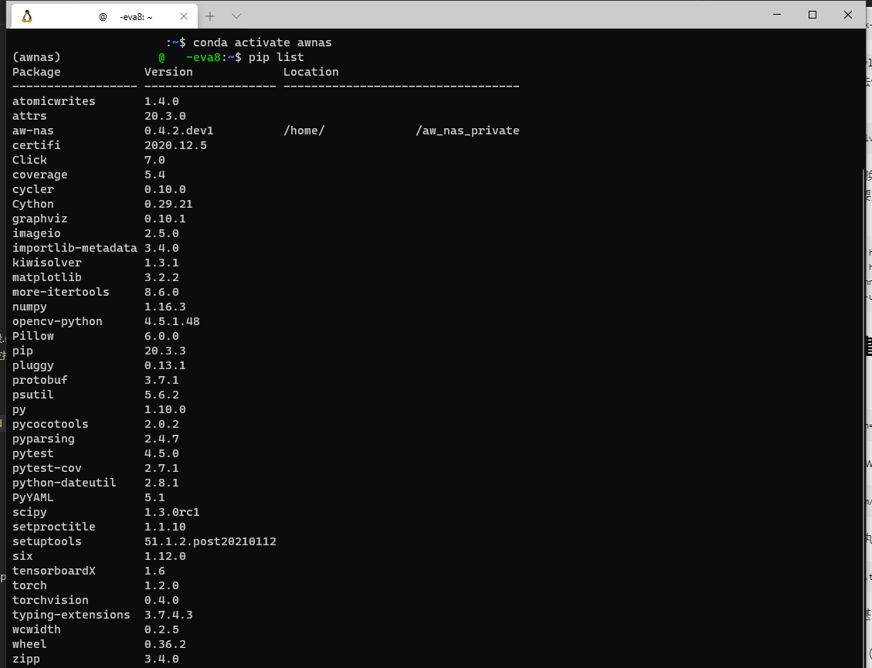Maximize the terminal window
Screen dimensions: 872x668
(813, 15)
